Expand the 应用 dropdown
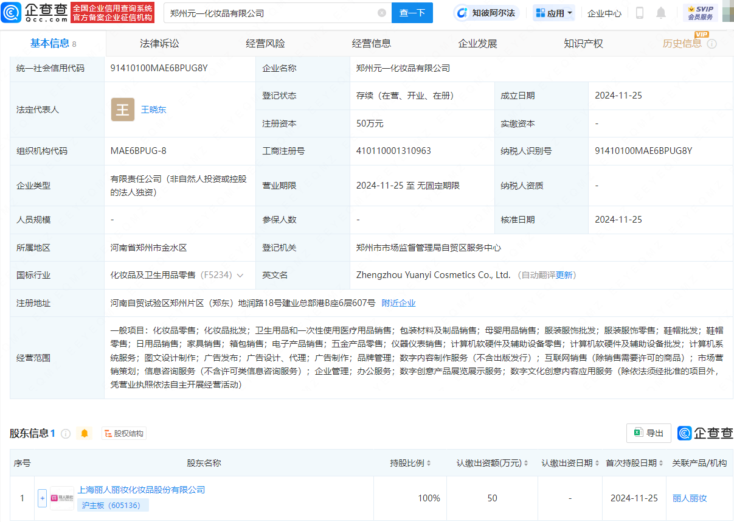 coord(554,13)
